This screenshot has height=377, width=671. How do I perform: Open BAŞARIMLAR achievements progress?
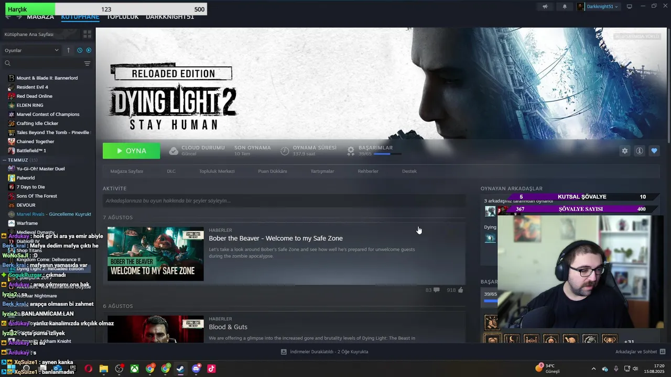pyautogui.click(x=375, y=151)
